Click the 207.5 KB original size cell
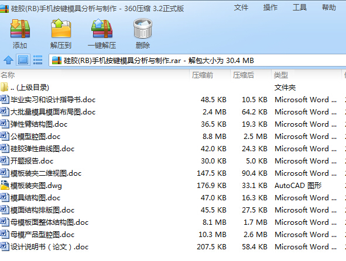346x261 pixels. 211,247
